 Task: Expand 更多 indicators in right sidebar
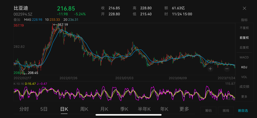tap(244, 96)
